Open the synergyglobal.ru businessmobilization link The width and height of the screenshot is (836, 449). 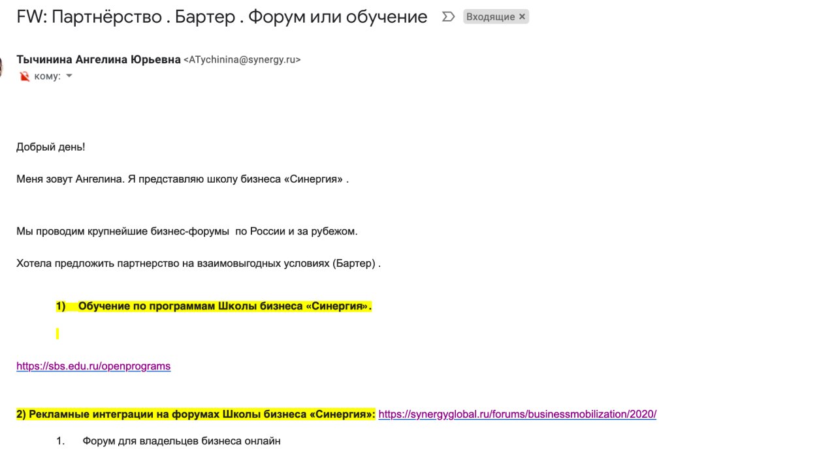click(x=517, y=414)
